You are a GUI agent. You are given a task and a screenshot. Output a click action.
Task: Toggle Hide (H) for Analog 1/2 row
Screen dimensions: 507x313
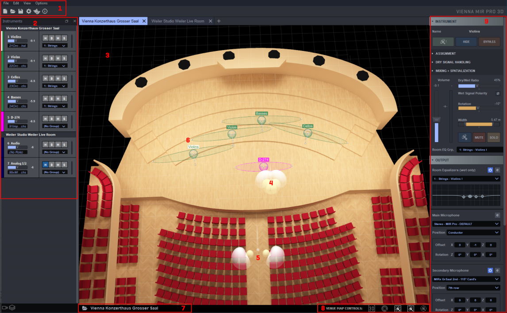click(45, 165)
